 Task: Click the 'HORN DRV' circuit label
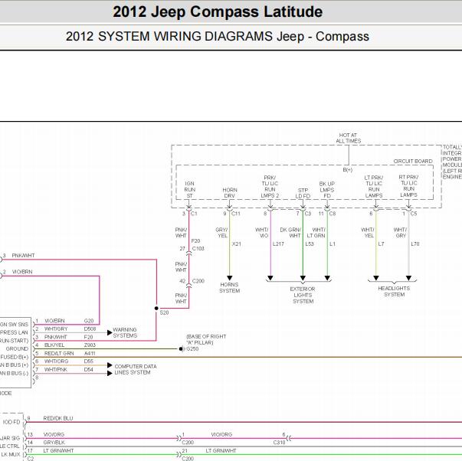(x=230, y=193)
